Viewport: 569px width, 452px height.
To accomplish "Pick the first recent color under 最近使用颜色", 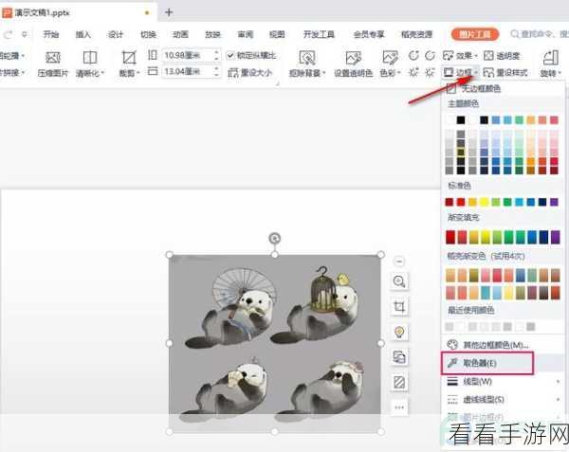I will pyautogui.click(x=450, y=327).
